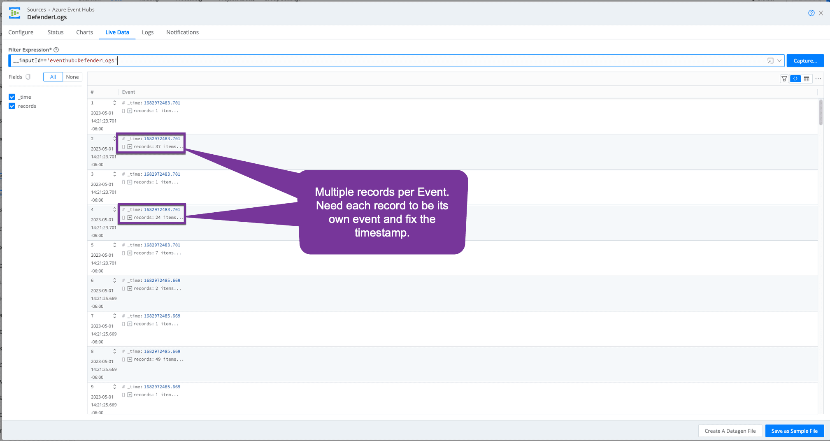Select None to deselect all fields
Image resolution: width=830 pixels, height=441 pixels.
point(72,77)
